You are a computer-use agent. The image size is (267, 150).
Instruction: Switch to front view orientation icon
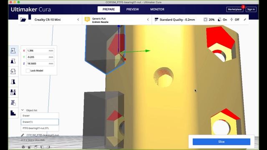pos(29,147)
